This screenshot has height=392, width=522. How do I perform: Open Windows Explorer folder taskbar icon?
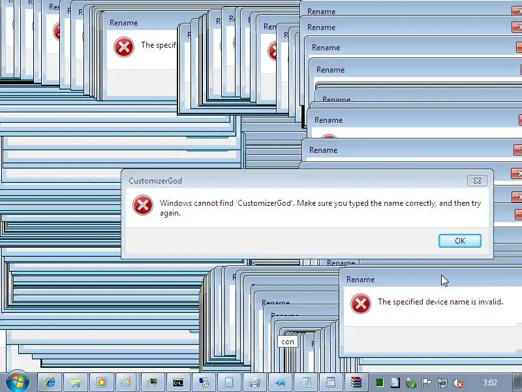pyautogui.click(x=76, y=382)
